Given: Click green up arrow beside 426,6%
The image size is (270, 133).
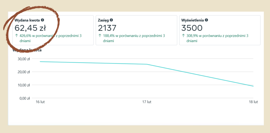Looking at the screenshot, I should 16,36.
